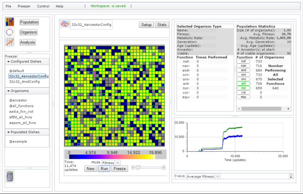Enable the 'xor' function filter
This screenshot has width=303, height=194.
243,92
